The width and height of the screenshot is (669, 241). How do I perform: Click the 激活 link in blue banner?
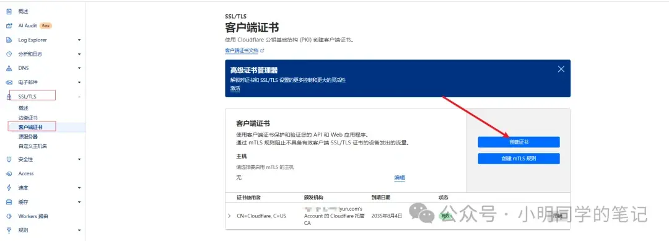235,89
